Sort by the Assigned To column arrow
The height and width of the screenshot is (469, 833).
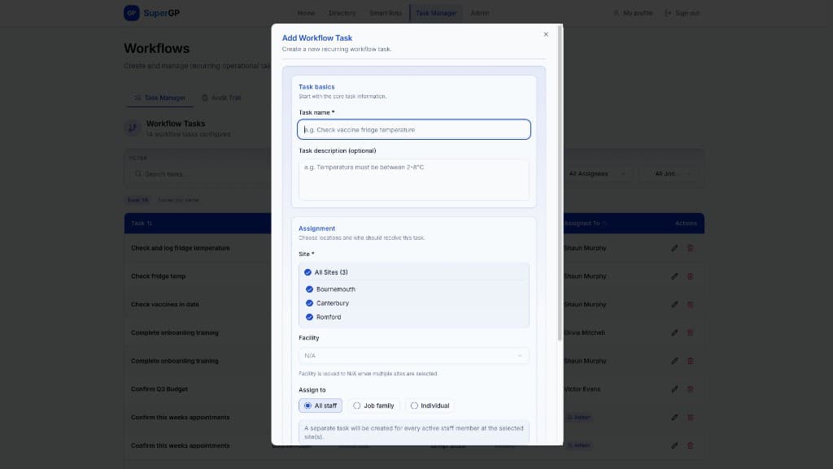pyautogui.click(x=604, y=224)
